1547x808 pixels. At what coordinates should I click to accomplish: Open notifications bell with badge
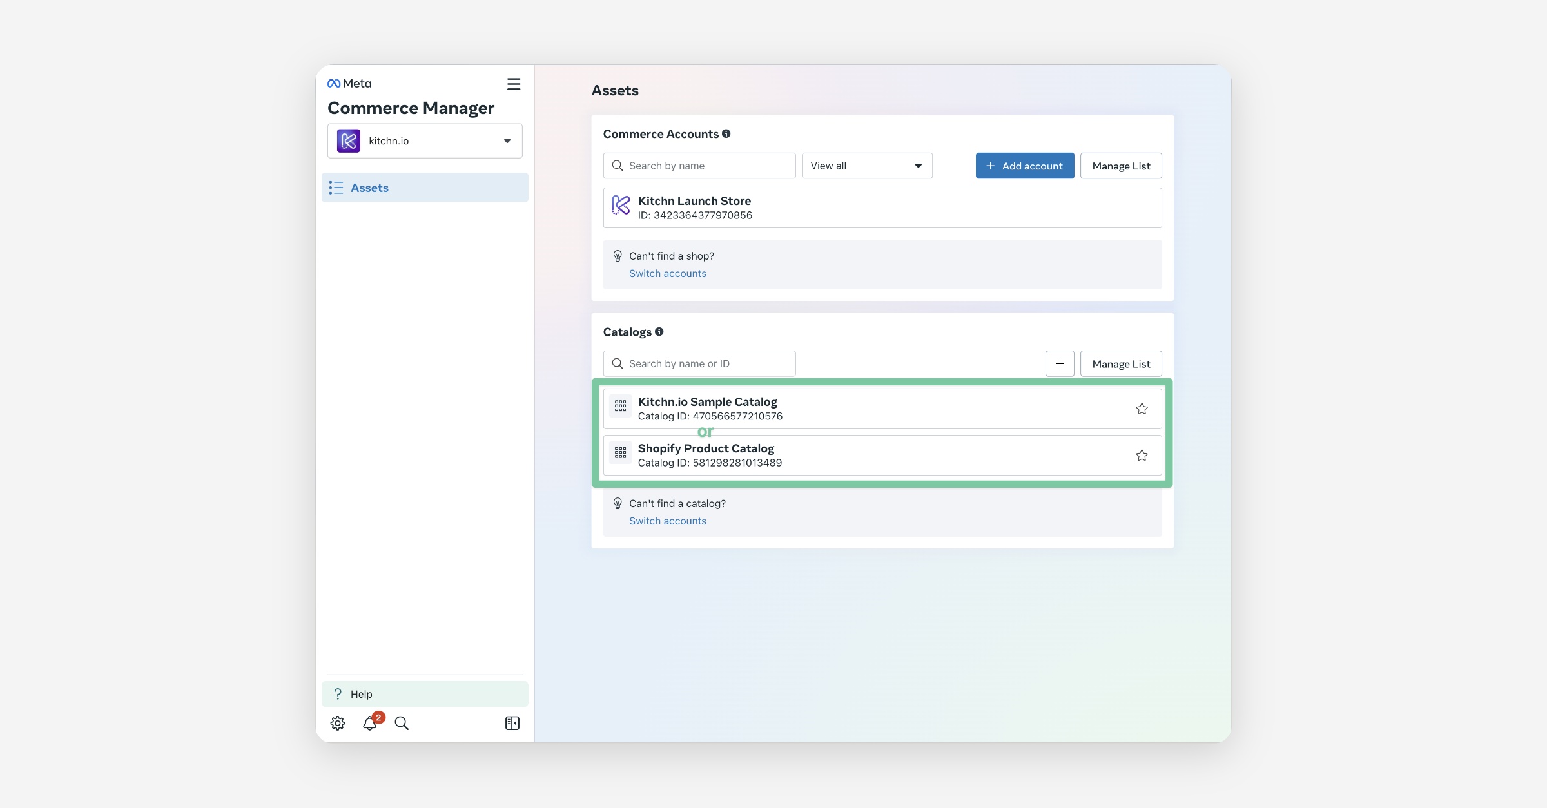[370, 723]
